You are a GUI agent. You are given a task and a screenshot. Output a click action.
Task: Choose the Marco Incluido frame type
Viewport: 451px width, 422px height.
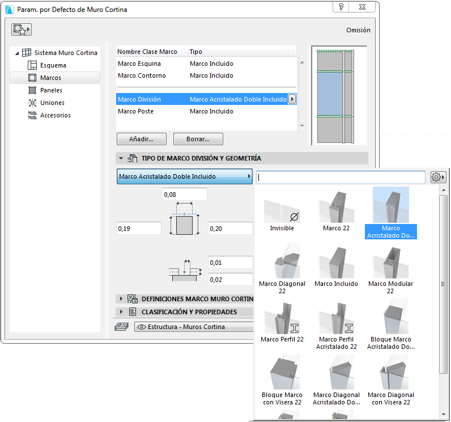pyautogui.click(x=336, y=267)
